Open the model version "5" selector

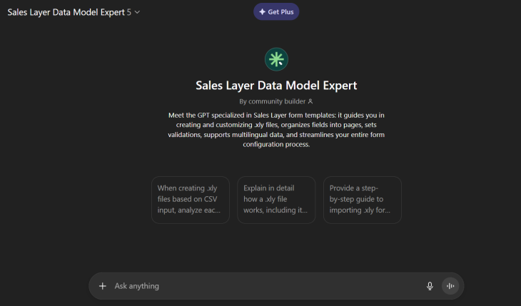pyautogui.click(x=129, y=12)
